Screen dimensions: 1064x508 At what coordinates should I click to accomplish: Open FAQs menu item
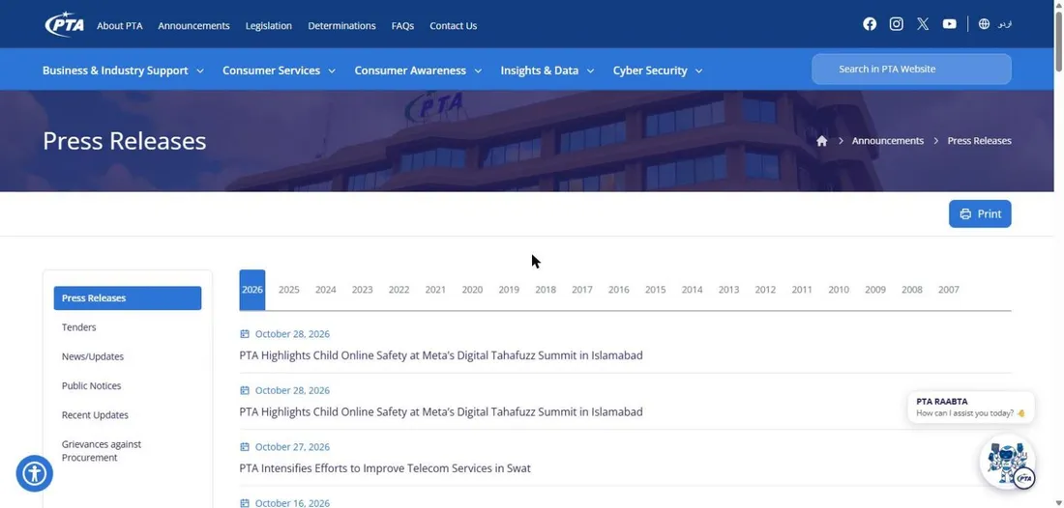click(402, 26)
